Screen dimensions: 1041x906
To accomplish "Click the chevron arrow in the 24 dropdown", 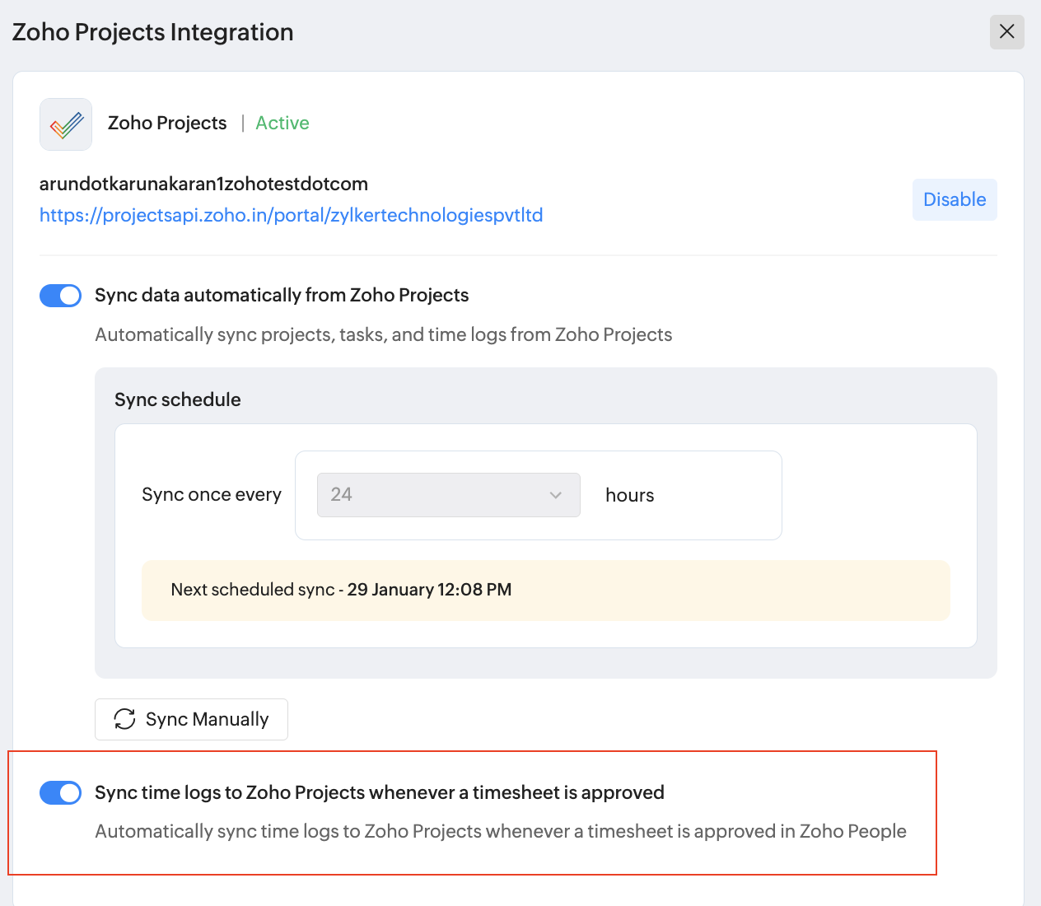I will [x=556, y=495].
